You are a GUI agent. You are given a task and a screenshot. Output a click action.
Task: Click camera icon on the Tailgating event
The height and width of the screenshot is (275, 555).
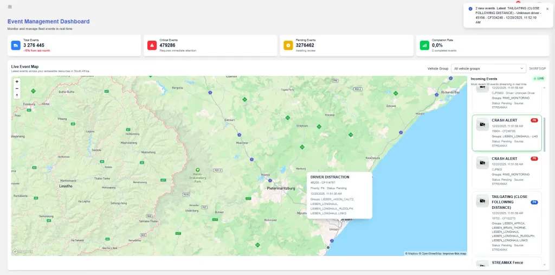(x=482, y=201)
